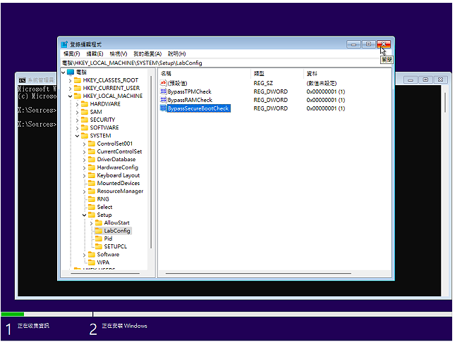Expand the SECURITY key
The image size is (455, 342).
pos(77,120)
